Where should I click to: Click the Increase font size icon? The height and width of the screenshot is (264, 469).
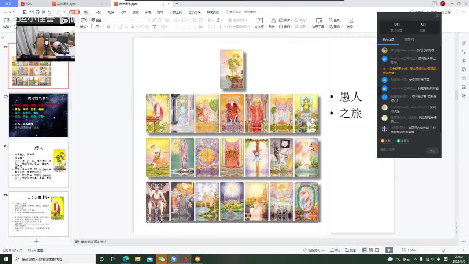pyautogui.click(x=154, y=20)
